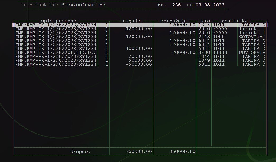Click analitika code 11111
276x162 pixels.
coord(220,53)
